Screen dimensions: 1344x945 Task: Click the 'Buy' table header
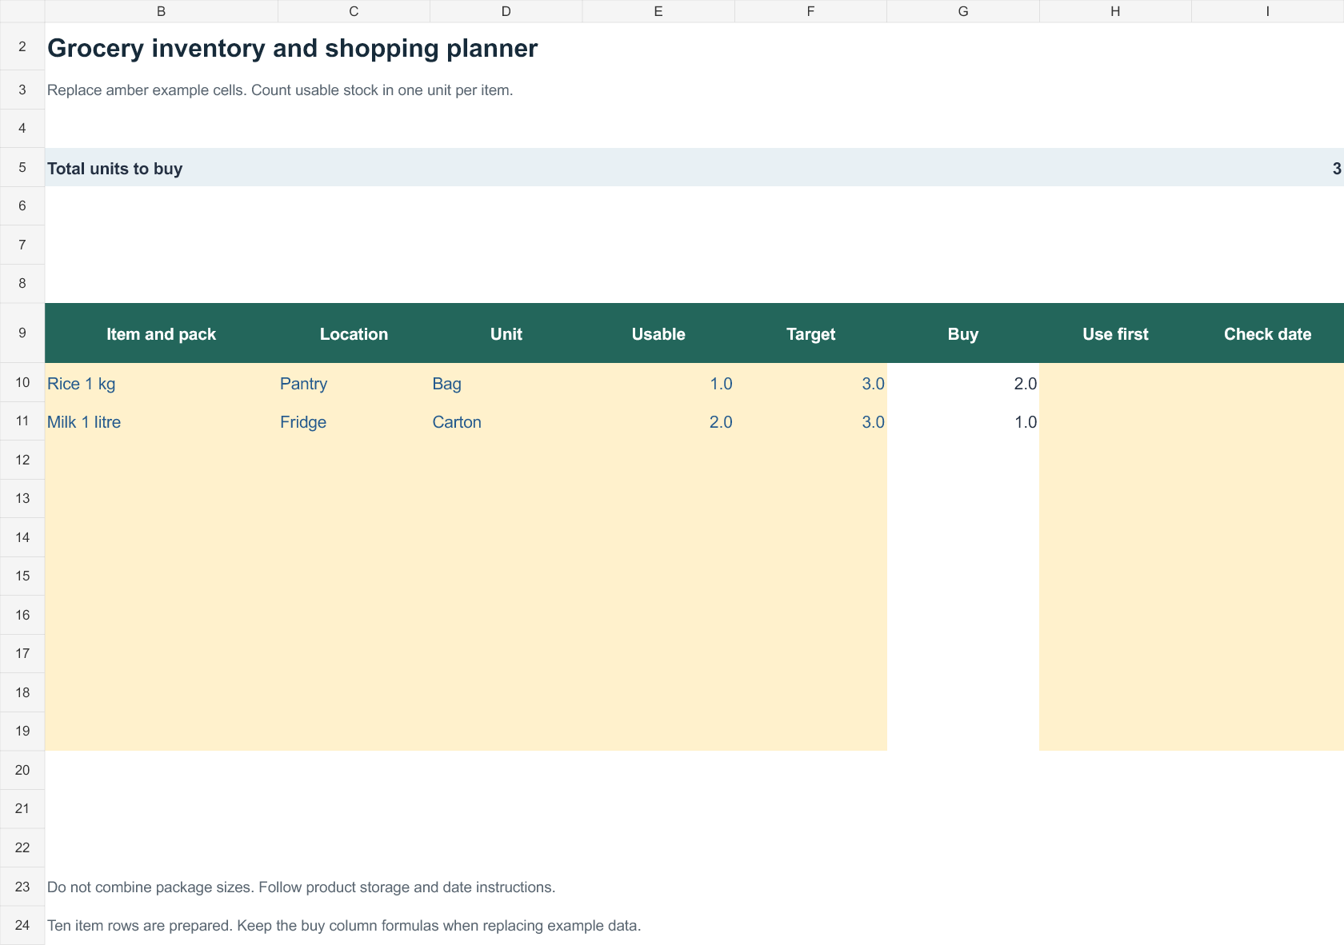(963, 333)
